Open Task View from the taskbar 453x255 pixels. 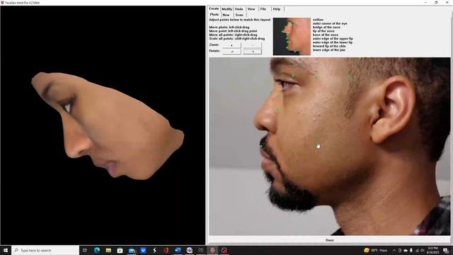tap(85, 250)
